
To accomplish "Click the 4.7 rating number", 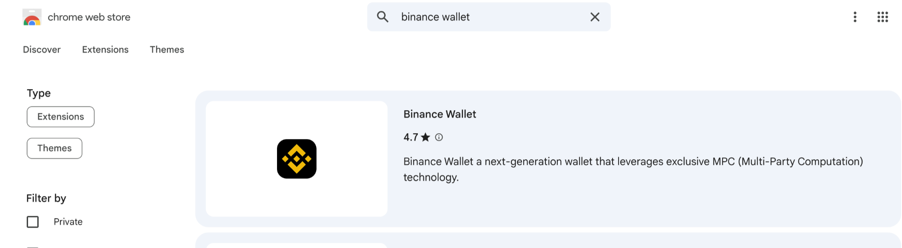I will pyautogui.click(x=411, y=137).
